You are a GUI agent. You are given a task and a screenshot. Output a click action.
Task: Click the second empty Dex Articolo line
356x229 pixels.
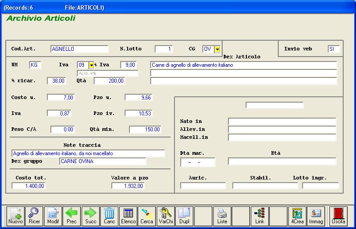tap(244, 73)
